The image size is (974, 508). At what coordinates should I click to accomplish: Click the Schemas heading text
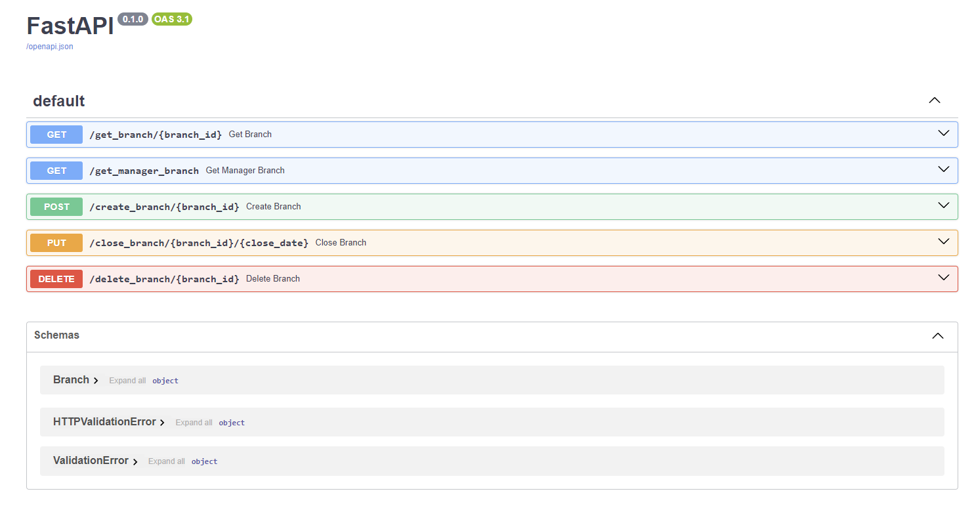pyautogui.click(x=56, y=335)
